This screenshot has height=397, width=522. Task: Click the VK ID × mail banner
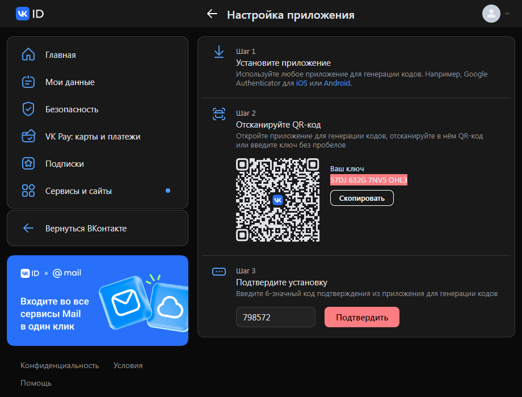pyautogui.click(x=98, y=301)
